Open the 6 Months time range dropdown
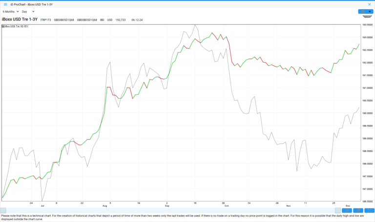This screenshot has width=375, height=222. [x=11, y=12]
